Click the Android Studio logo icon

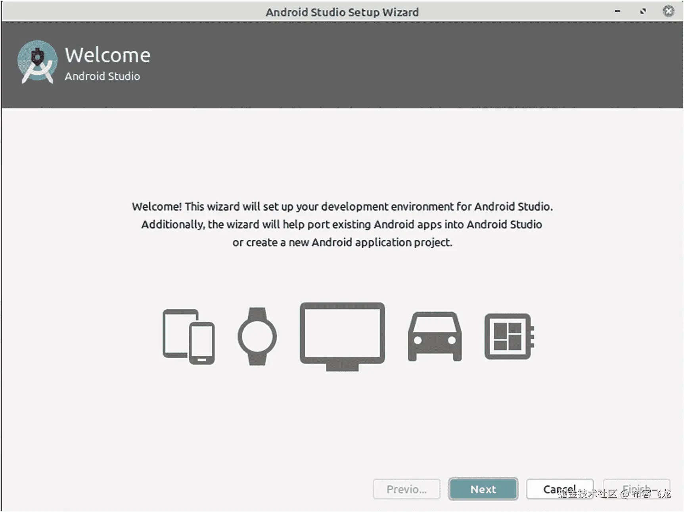tap(37, 62)
